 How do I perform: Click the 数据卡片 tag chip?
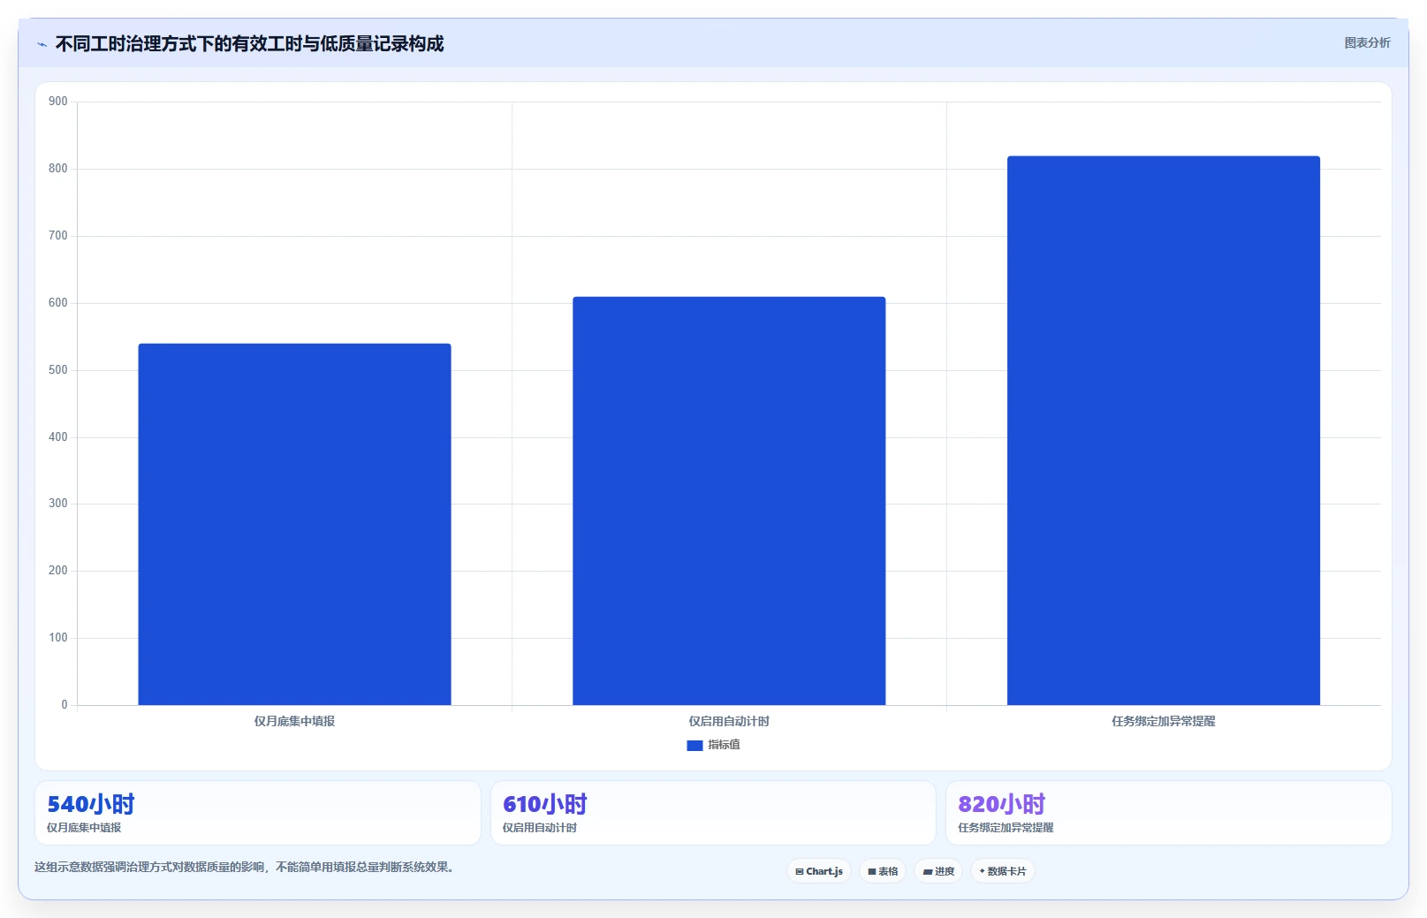click(x=1003, y=871)
